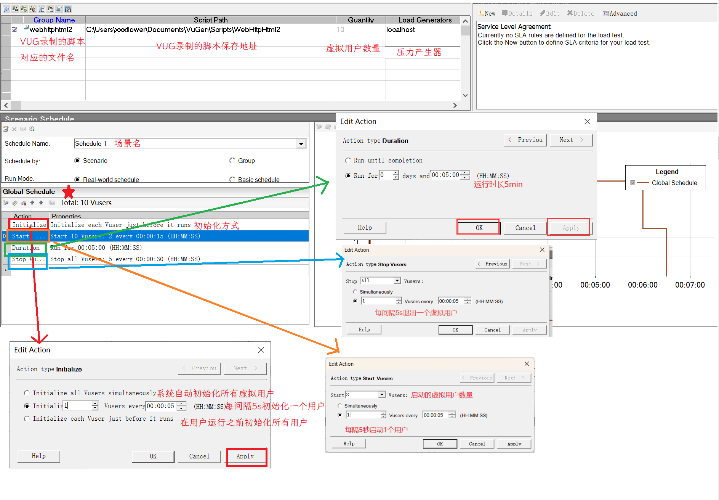Select the Start Vusers action row
Viewport: 719px width, 500px height.
[x=155, y=236]
